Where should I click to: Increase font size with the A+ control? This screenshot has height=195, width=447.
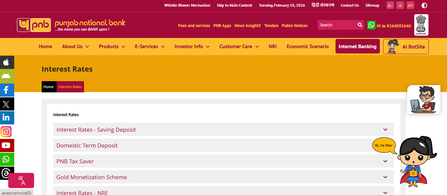point(410,5)
